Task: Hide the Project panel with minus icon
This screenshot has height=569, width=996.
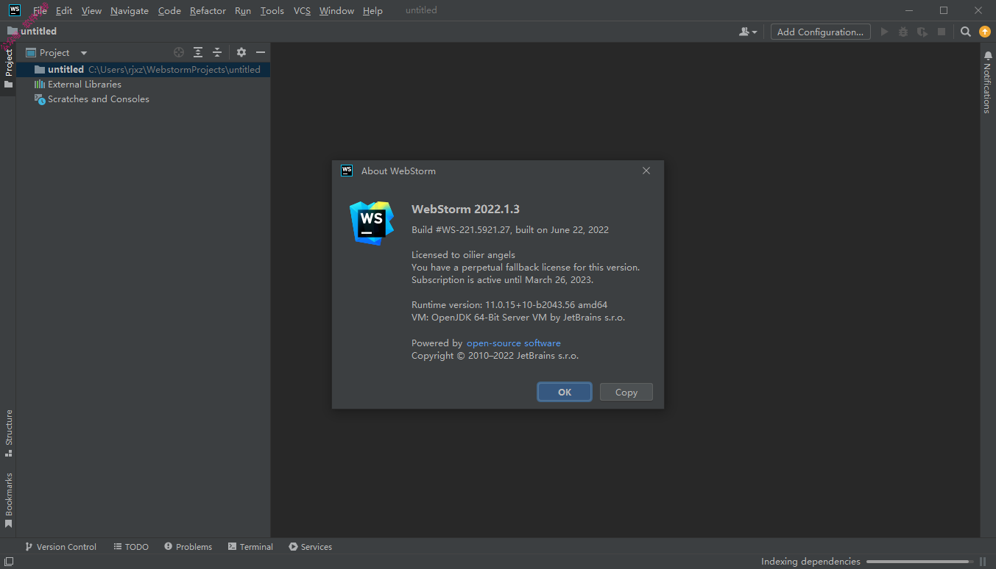Action: (x=261, y=52)
